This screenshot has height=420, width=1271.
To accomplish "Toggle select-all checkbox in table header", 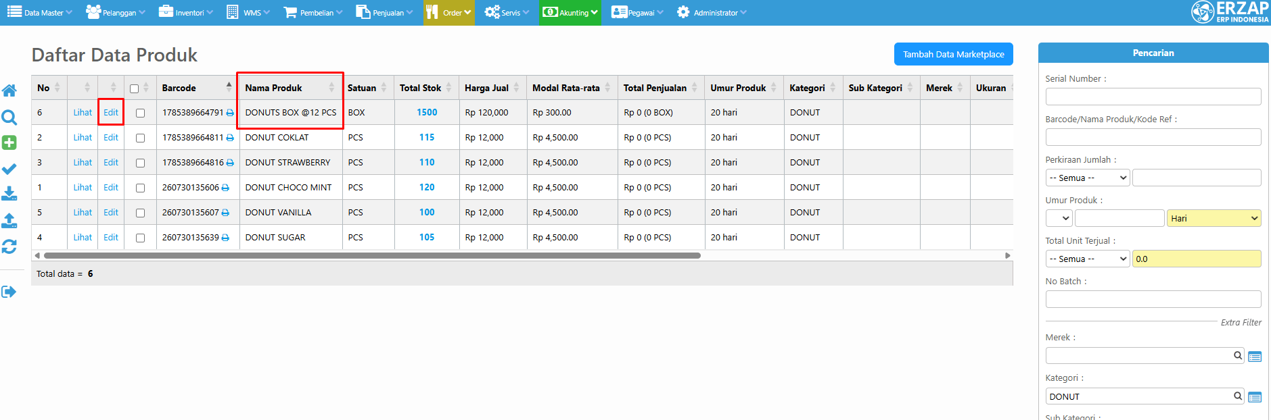I will click(134, 88).
